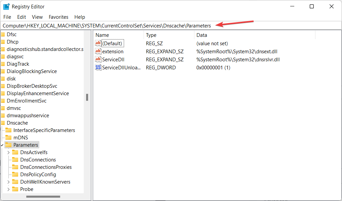
Task: Select the Parameters subkey label
Action: coord(26,145)
